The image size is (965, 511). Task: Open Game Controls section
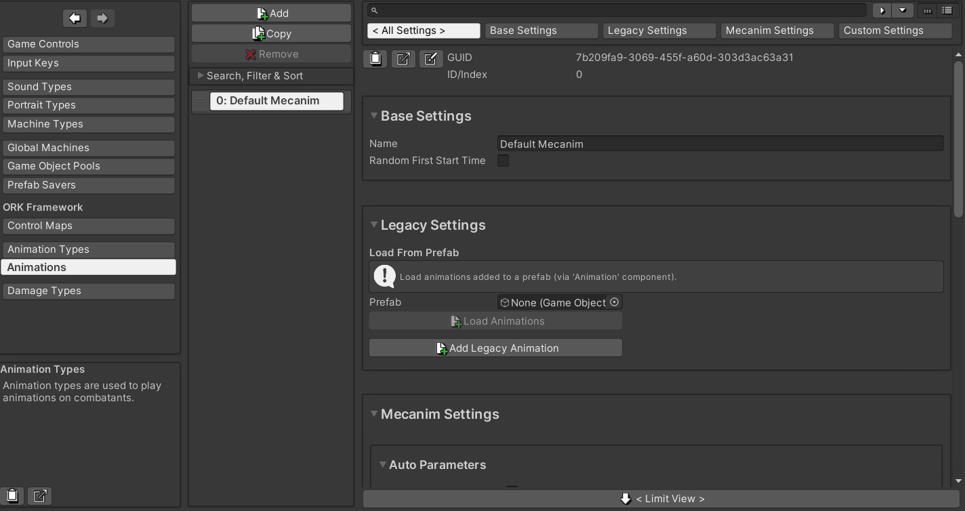click(88, 44)
